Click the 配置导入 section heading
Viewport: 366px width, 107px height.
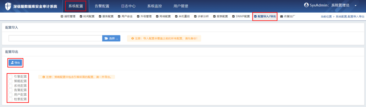point(12,28)
